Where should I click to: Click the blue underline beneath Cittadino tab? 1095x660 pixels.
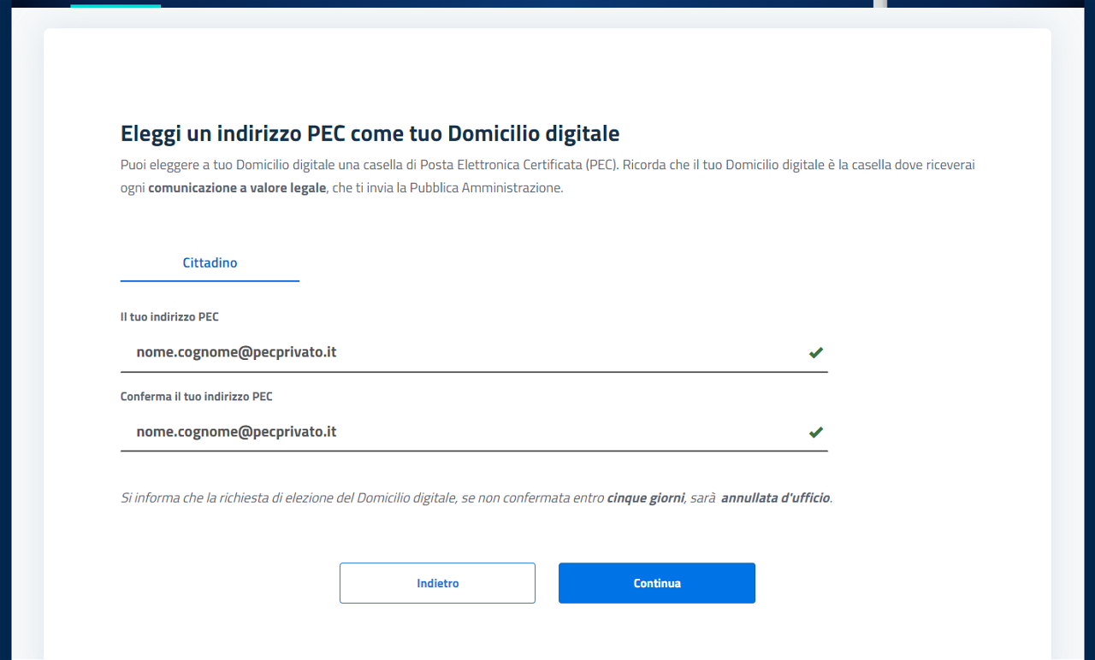(x=210, y=280)
